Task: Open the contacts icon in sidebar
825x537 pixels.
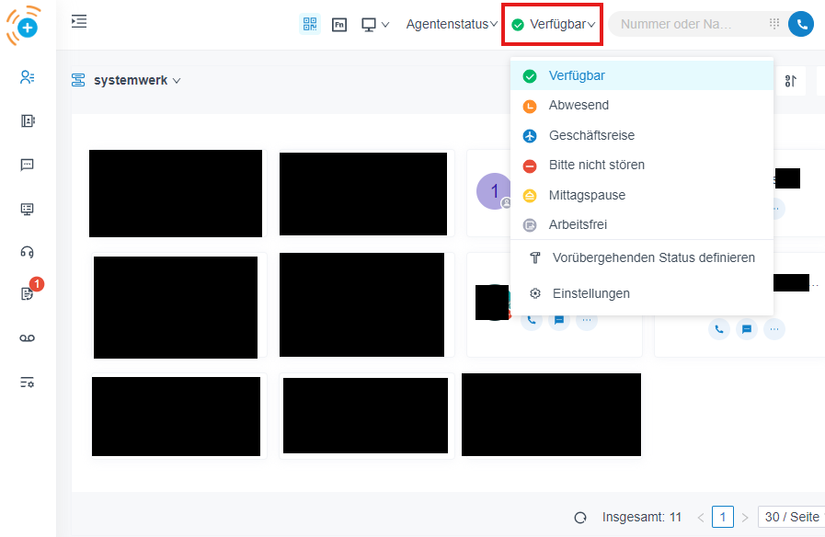Action: [x=28, y=77]
